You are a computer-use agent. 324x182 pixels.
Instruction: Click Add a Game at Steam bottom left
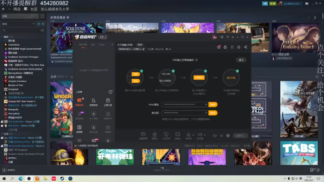coord(9,170)
